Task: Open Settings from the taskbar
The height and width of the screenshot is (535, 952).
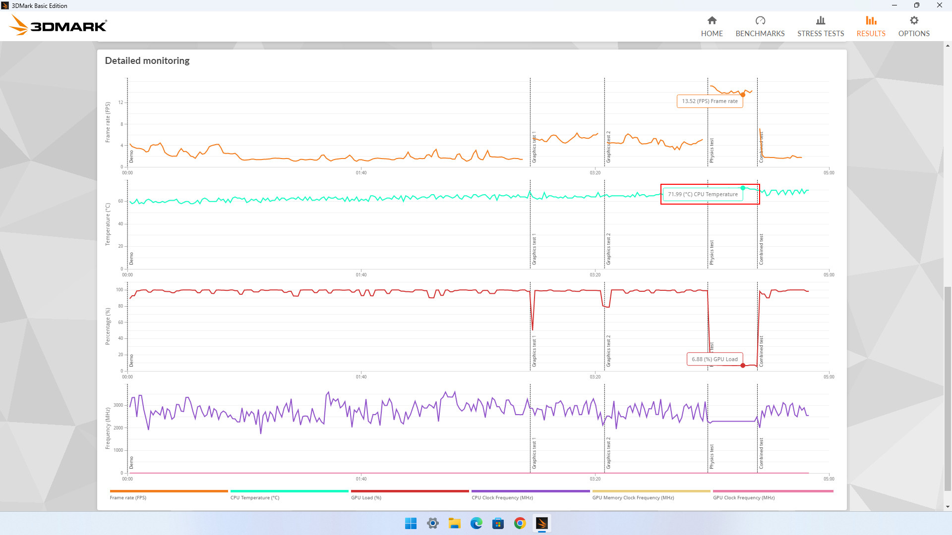Action: click(x=432, y=523)
